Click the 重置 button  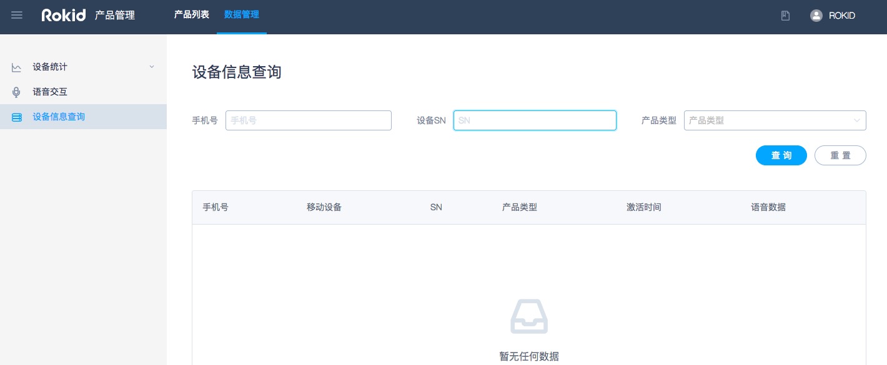click(840, 155)
